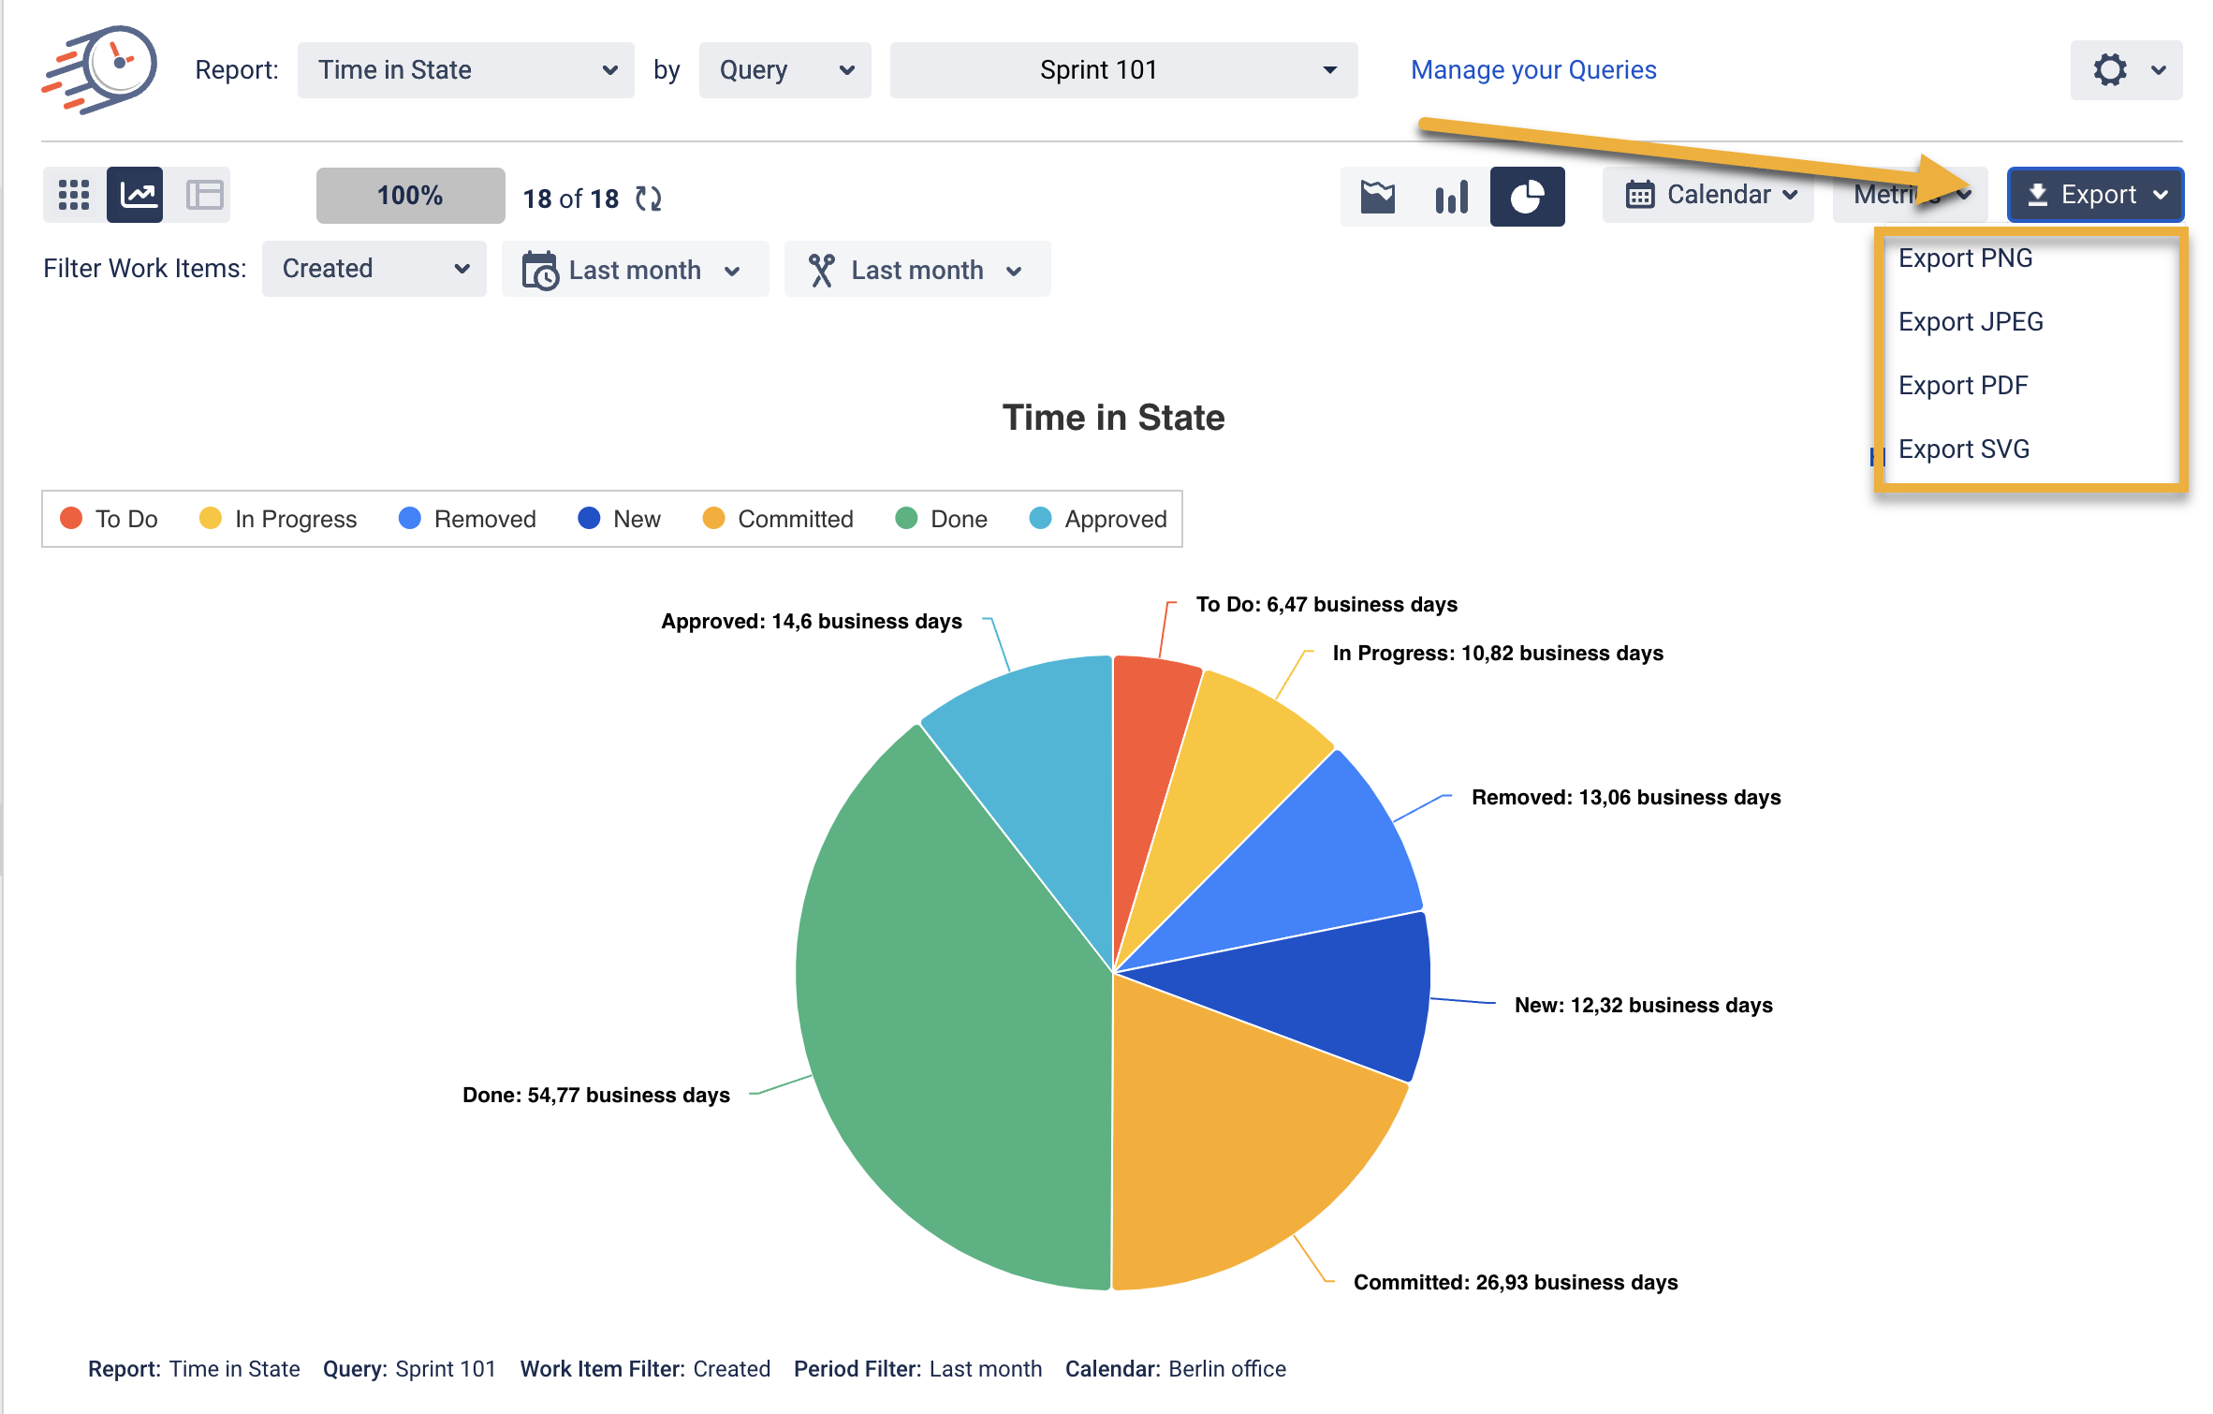
Task: Select the pie chart type icon
Action: [x=1526, y=196]
